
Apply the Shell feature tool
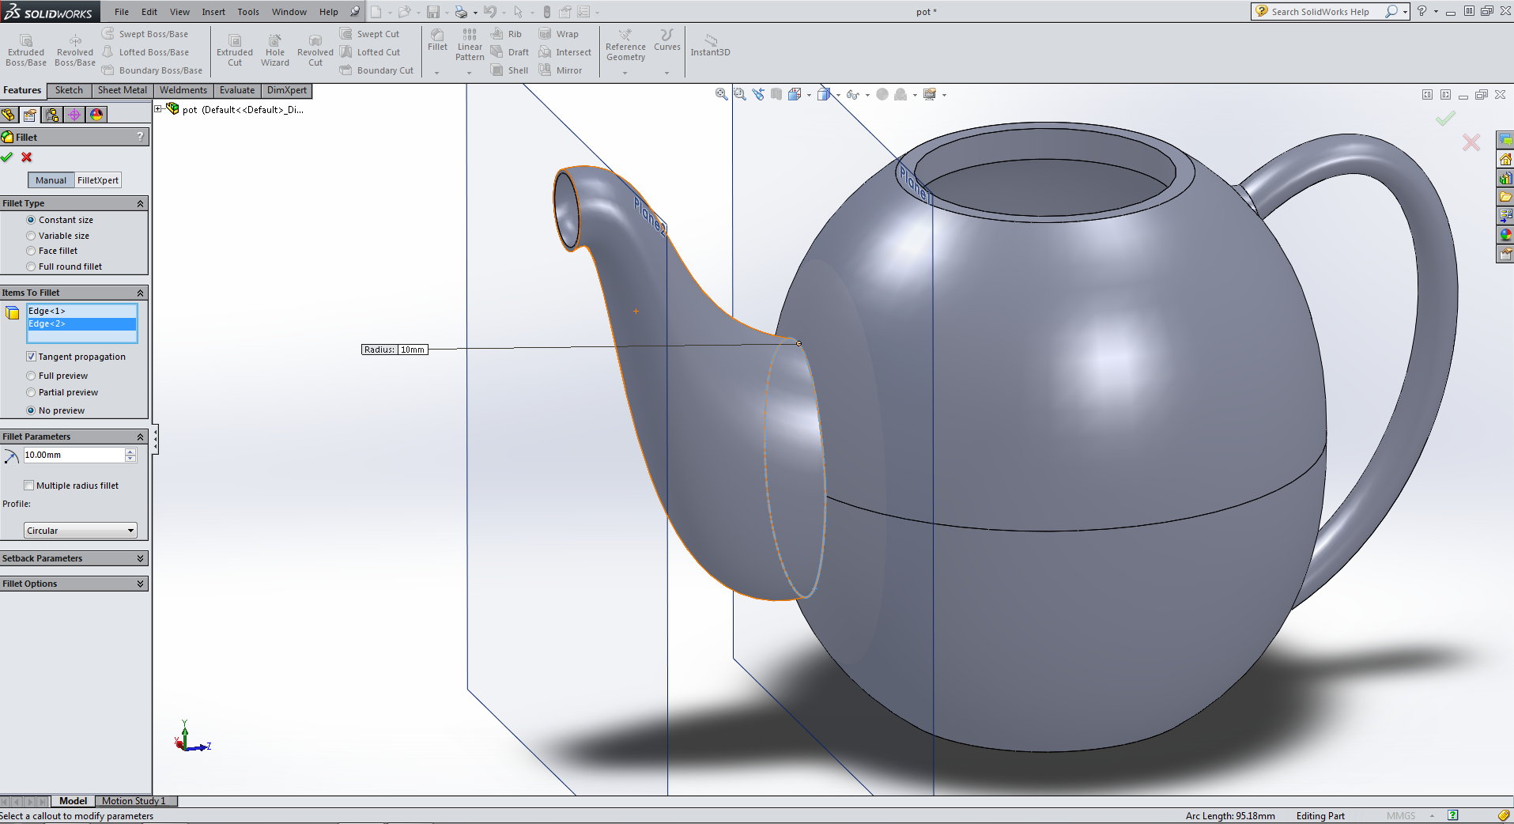pyautogui.click(x=510, y=70)
